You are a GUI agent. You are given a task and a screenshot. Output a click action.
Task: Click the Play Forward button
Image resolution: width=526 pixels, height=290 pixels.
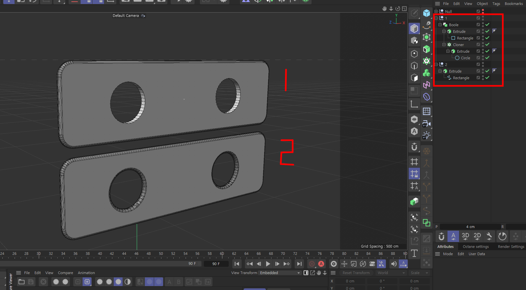click(268, 264)
